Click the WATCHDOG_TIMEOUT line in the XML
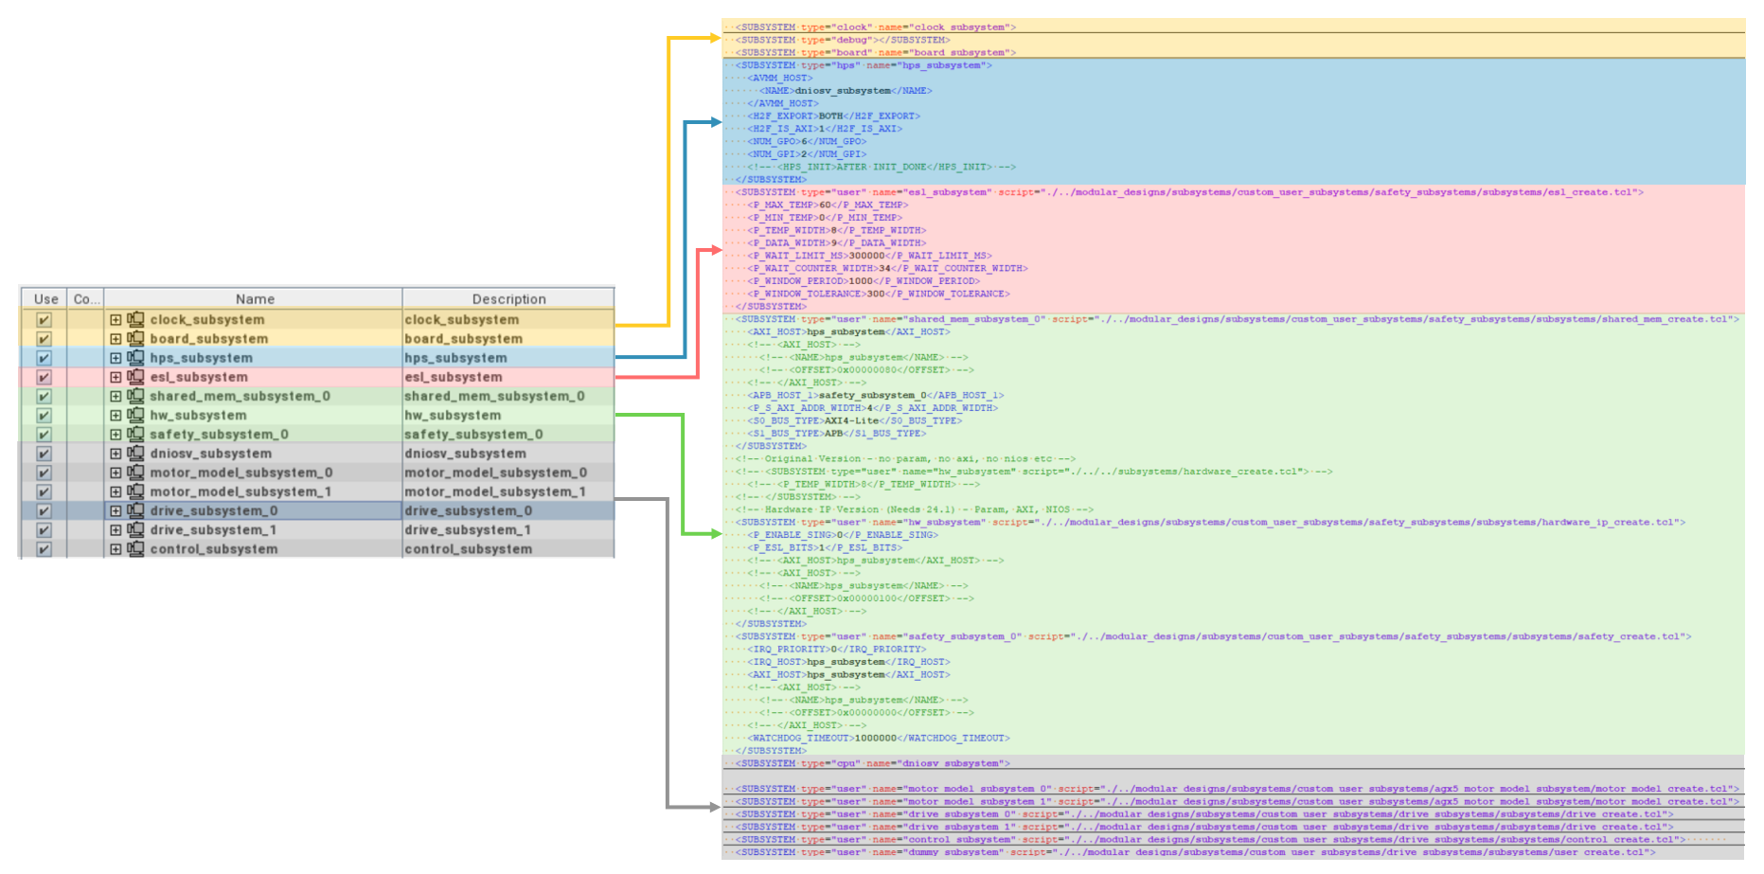The width and height of the screenshot is (1764, 874). (879, 739)
